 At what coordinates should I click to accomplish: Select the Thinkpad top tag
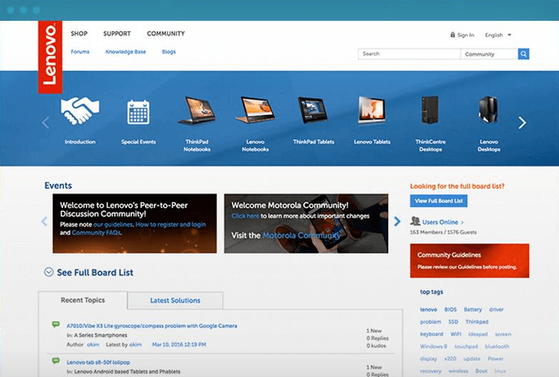(477, 322)
